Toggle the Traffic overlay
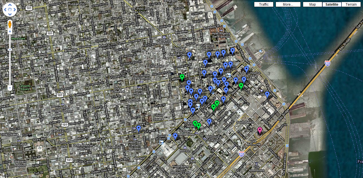363x178 pixels. point(264,5)
